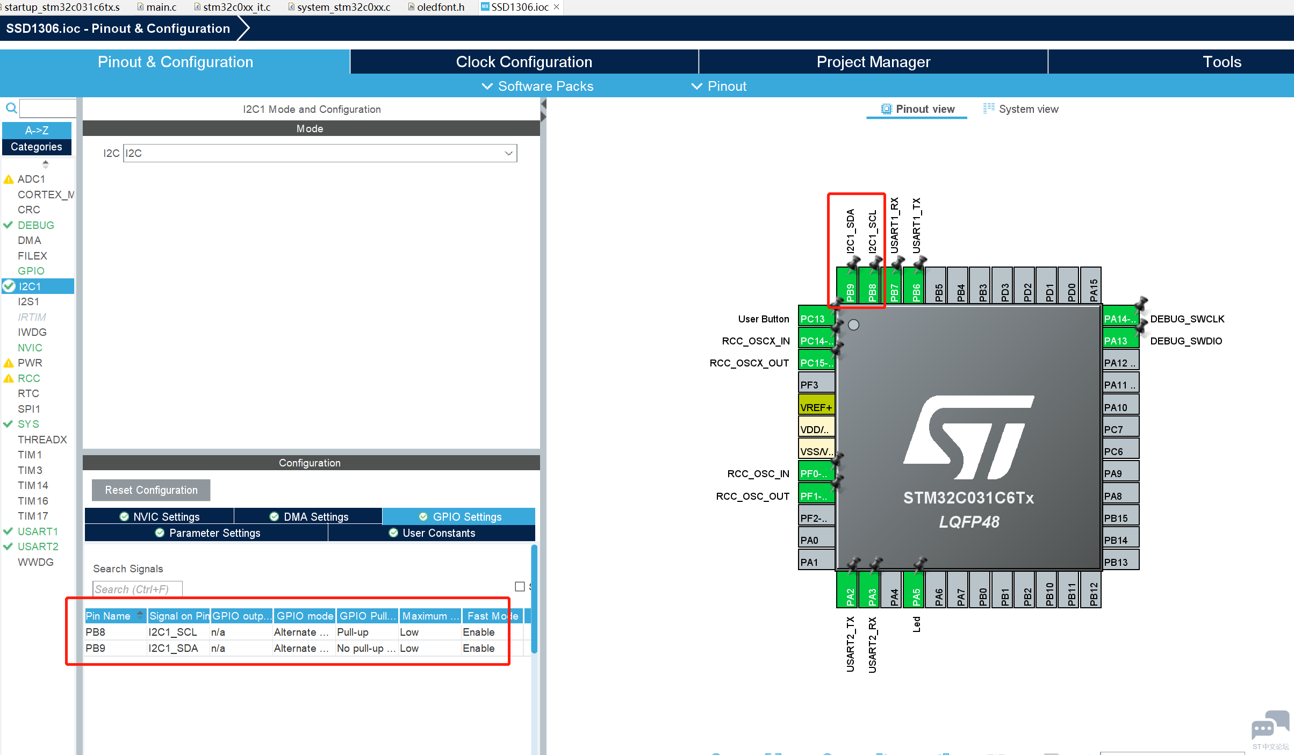The width and height of the screenshot is (1294, 755).
Task: Click the ADC1 warning triangle icon
Action: (x=9, y=179)
